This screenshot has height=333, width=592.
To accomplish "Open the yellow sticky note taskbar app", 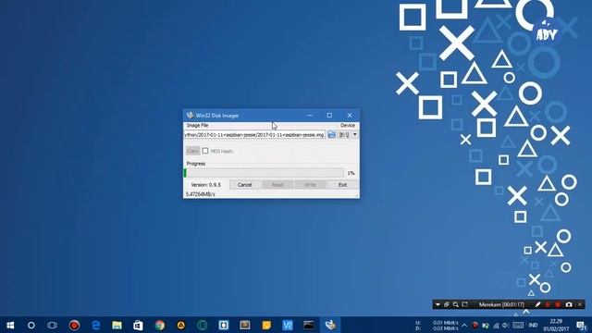I will tap(266, 325).
